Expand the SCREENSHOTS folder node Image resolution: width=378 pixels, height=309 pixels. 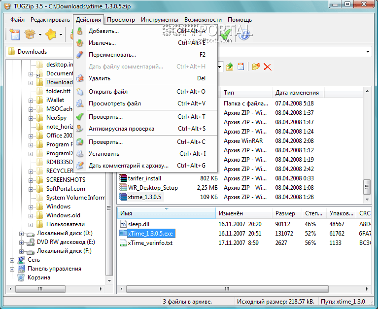pos(31,180)
